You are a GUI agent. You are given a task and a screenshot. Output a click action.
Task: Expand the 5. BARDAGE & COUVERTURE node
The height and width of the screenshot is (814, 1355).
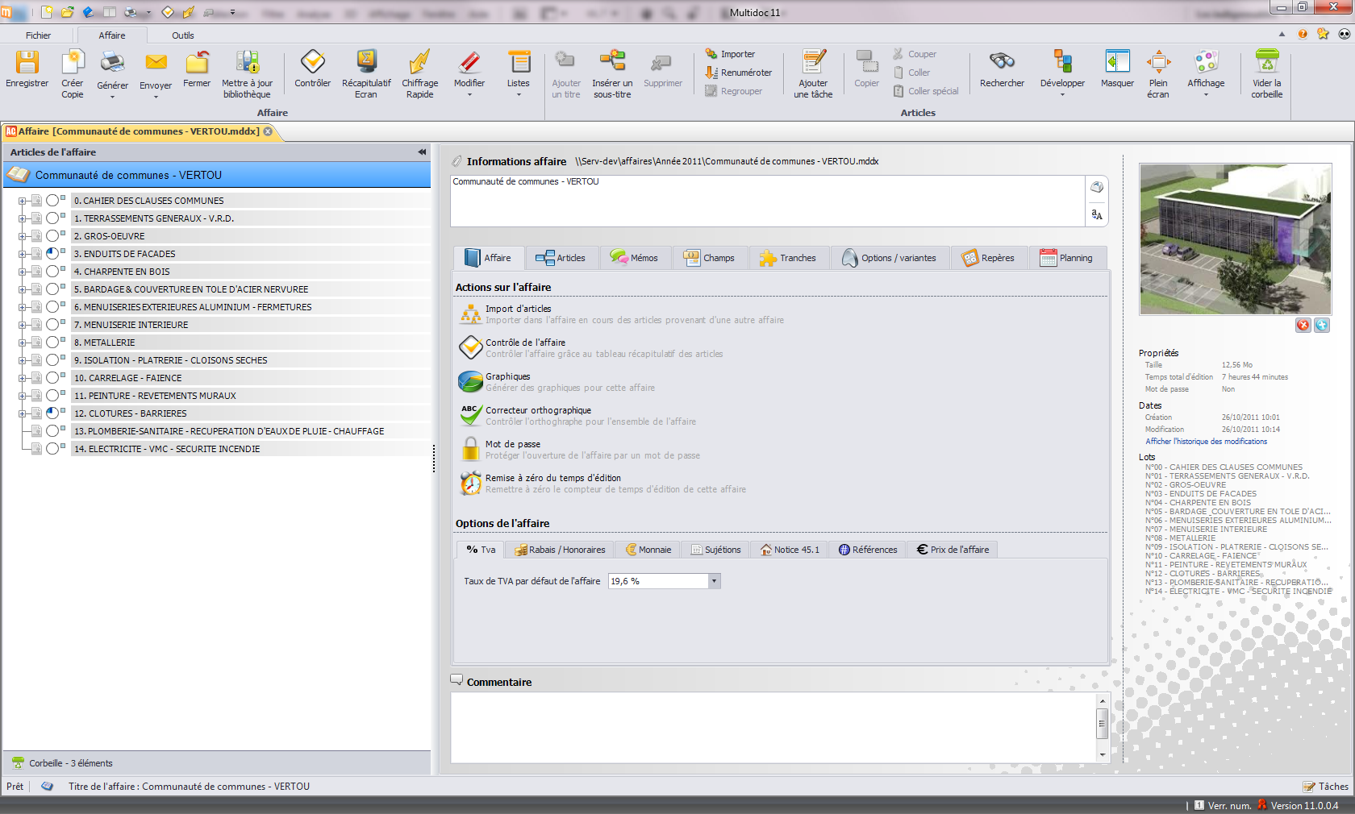click(23, 289)
